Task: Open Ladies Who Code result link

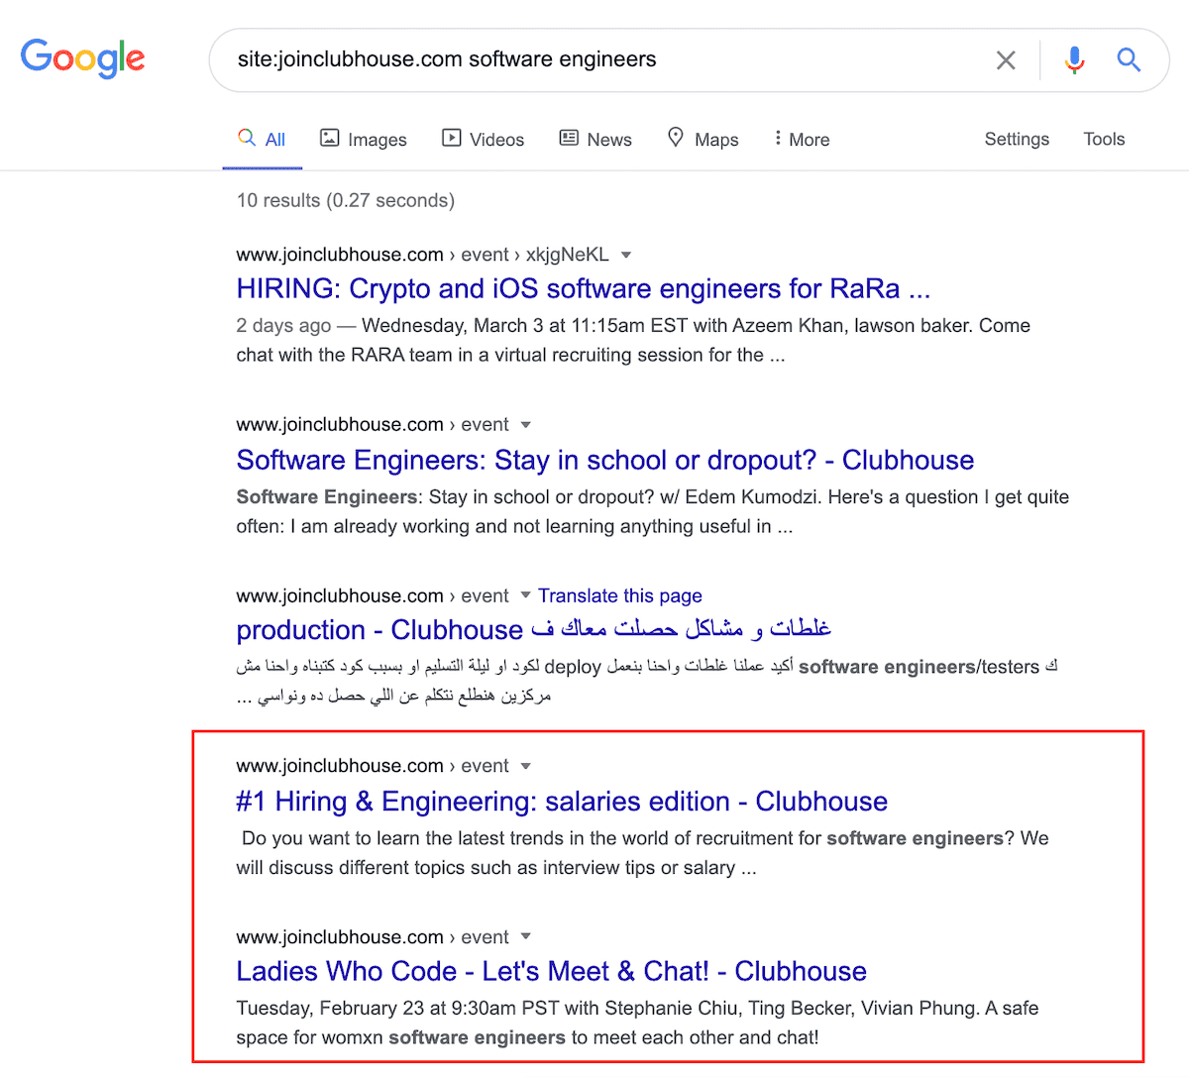Action: pos(551,971)
